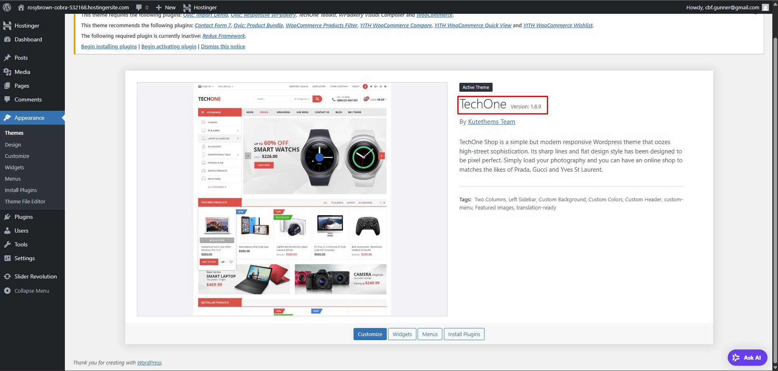Open Install Plugins in sidebar submenu

21,190
